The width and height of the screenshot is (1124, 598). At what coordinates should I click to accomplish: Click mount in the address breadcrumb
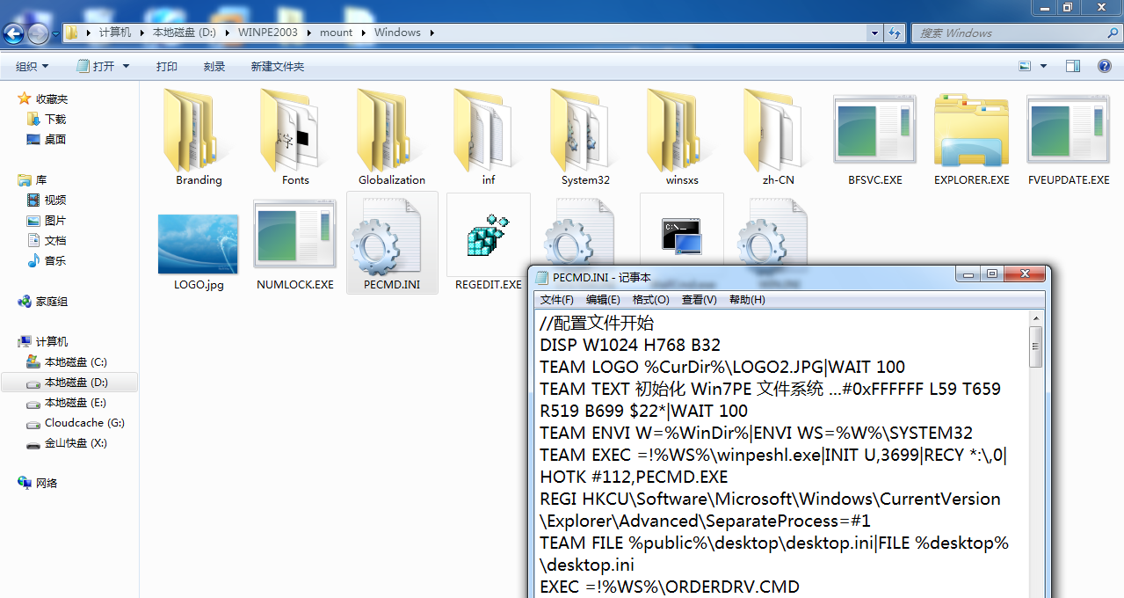[336, 33]
